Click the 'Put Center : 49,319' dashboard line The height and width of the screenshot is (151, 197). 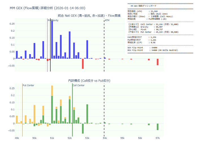(153, 32)
